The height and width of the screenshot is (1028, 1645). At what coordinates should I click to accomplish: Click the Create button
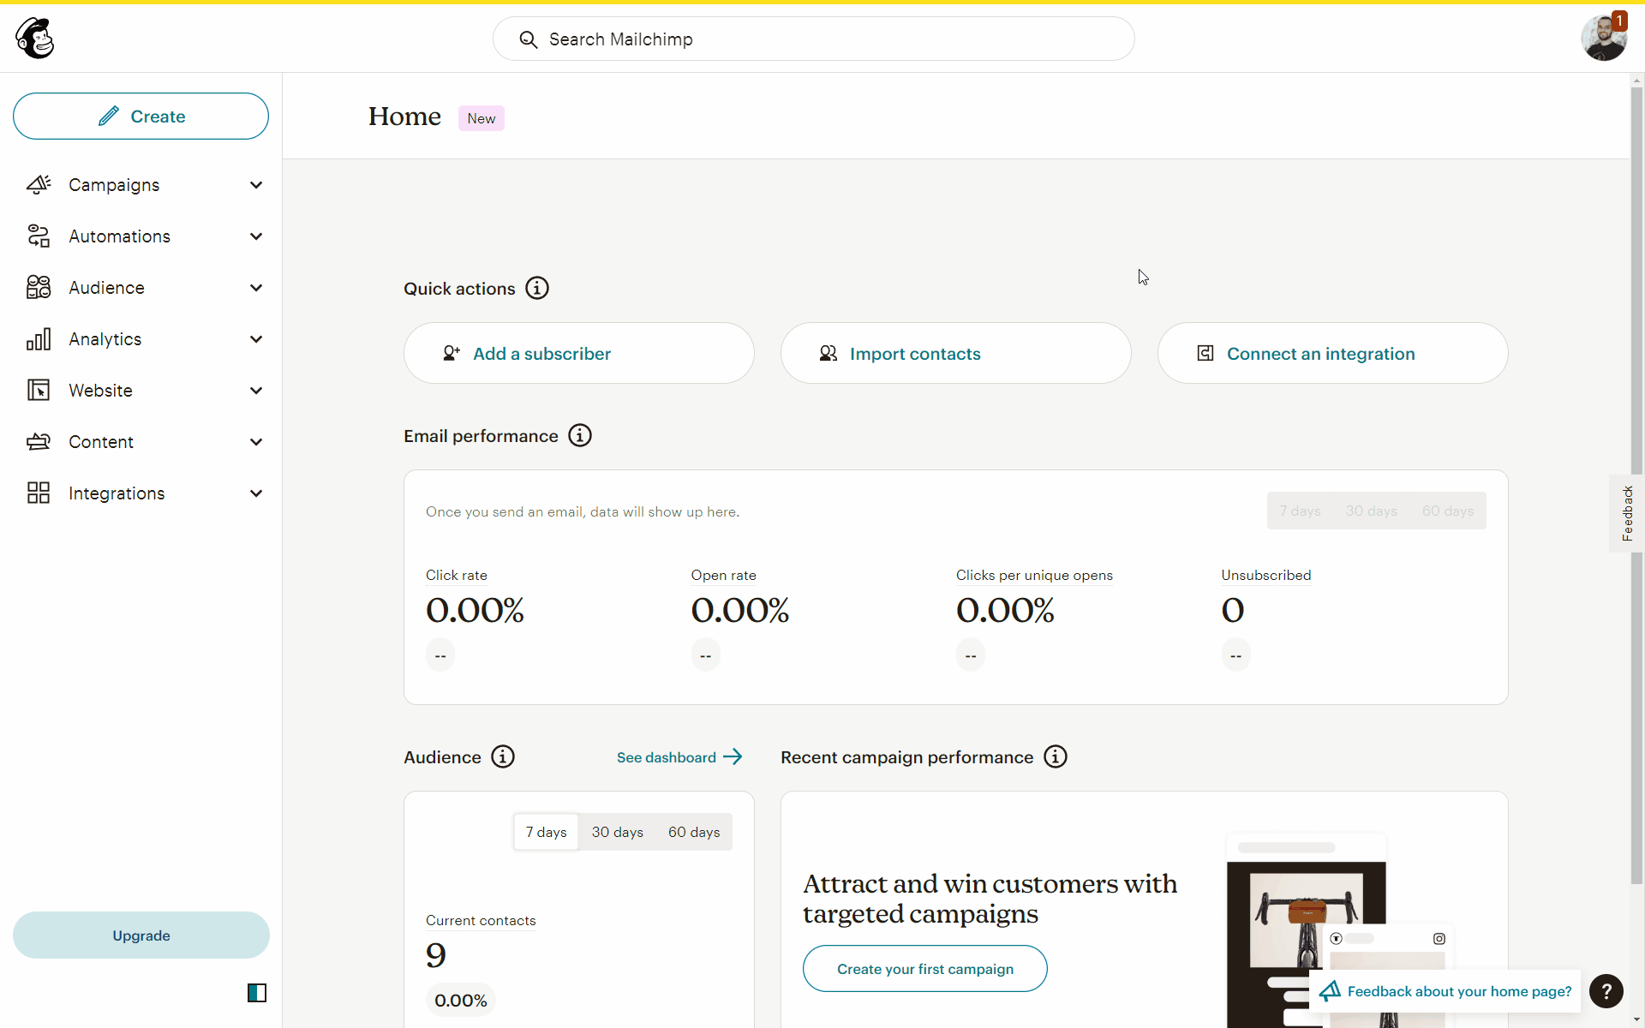pyautogui.click(x=141, y=117)
